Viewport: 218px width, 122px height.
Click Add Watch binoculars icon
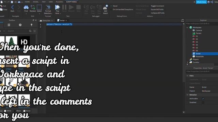point(105,7)
